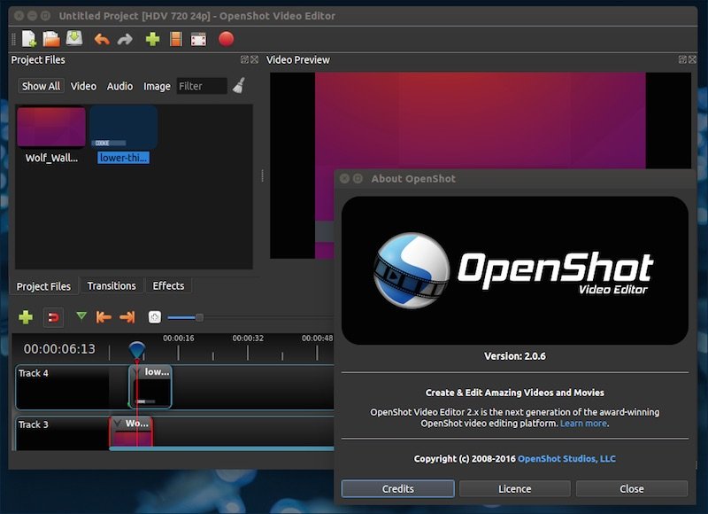
Task: Add a track with the timeline green plus
Action: pos(26,317)
